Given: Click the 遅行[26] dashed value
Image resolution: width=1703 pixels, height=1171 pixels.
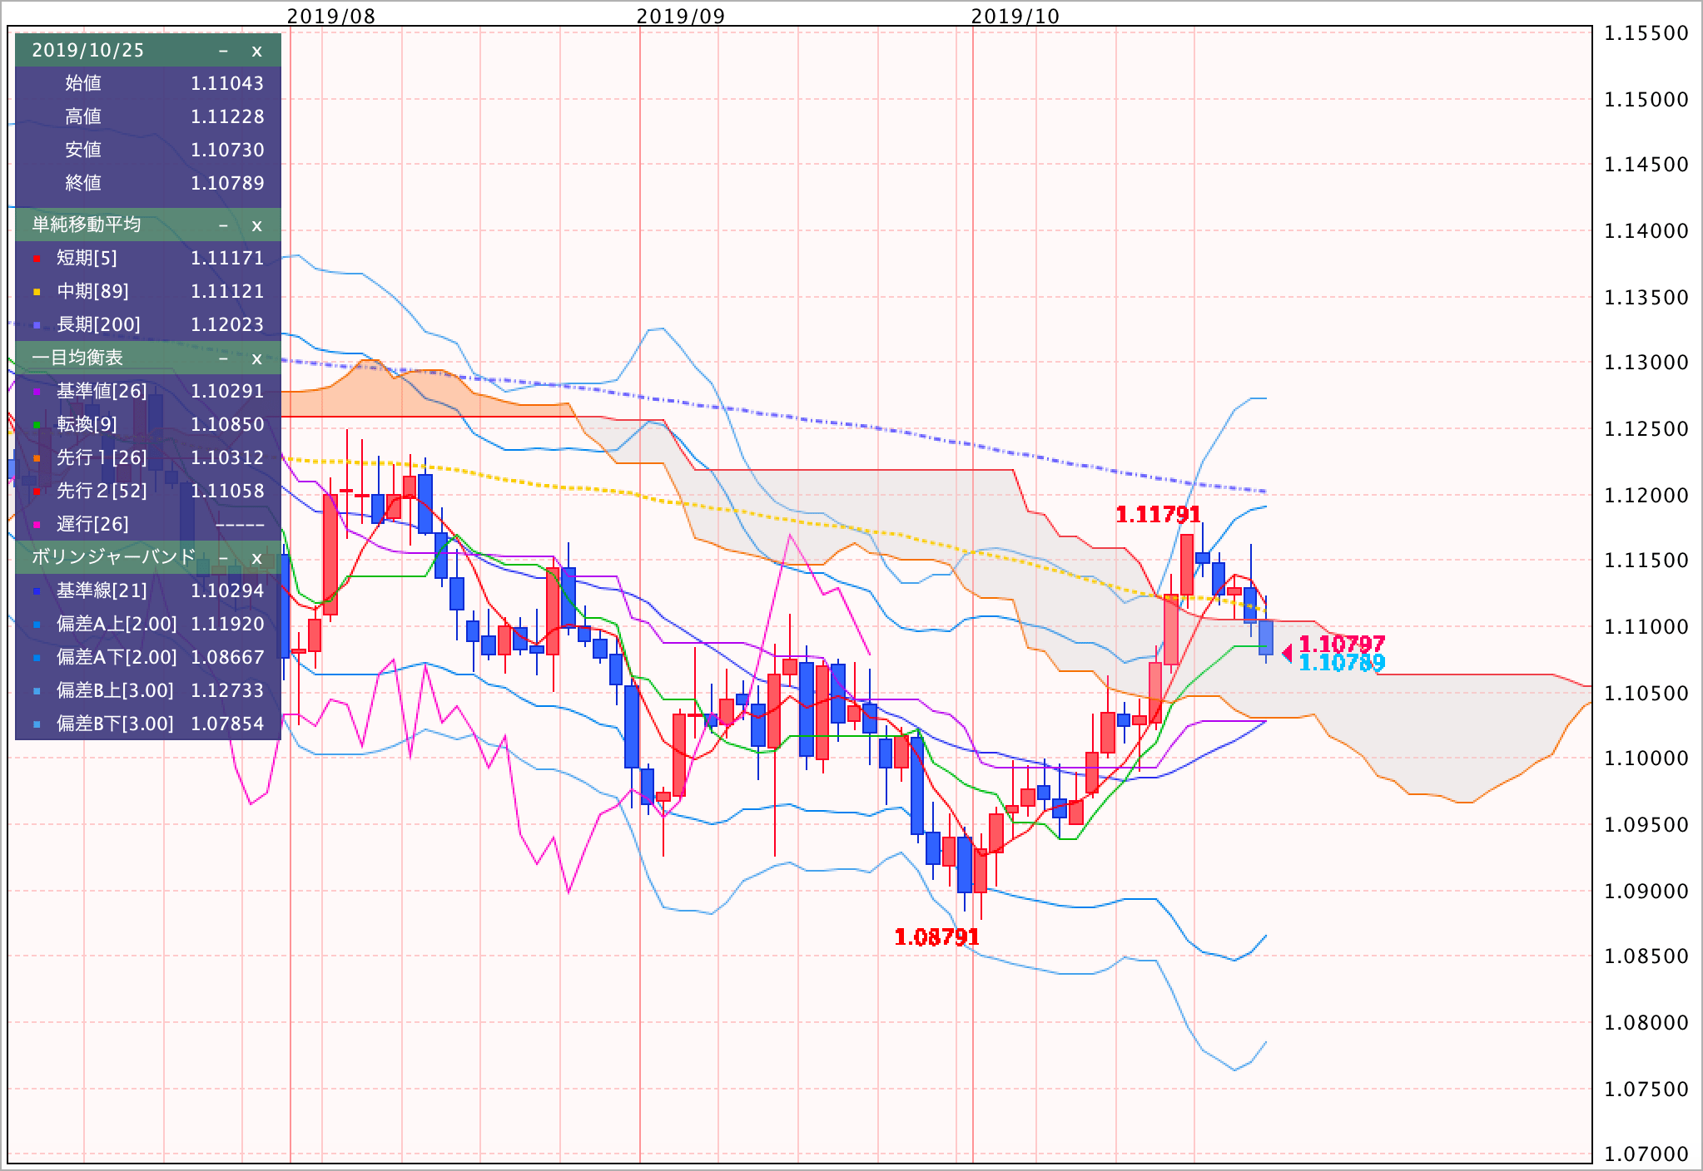Looking at the screenshot, I should tap(240, 525).
